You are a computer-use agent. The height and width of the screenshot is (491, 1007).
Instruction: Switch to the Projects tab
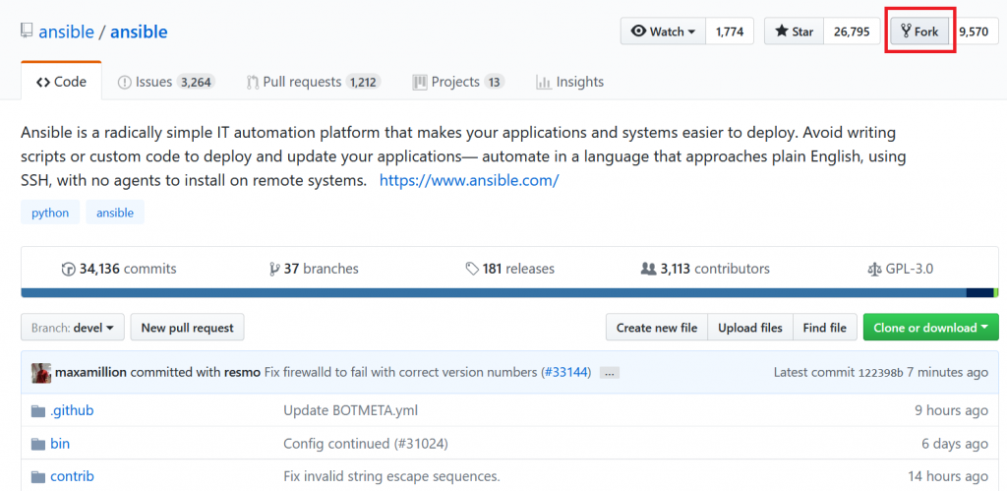(458, 83)
